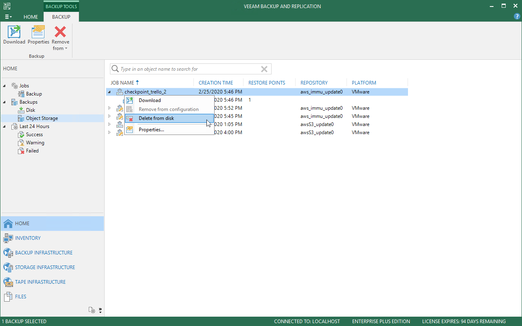Clear the search box with X
This screenshot has height=326, width=522.
(264, 69)
